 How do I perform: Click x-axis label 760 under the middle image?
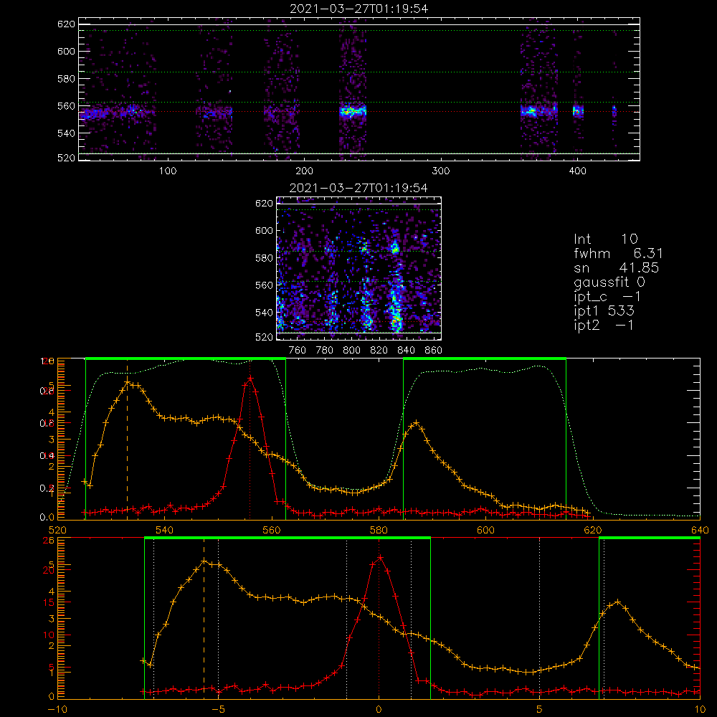point(298,351)
